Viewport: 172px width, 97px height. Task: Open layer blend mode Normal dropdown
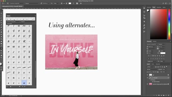(152, 70)
